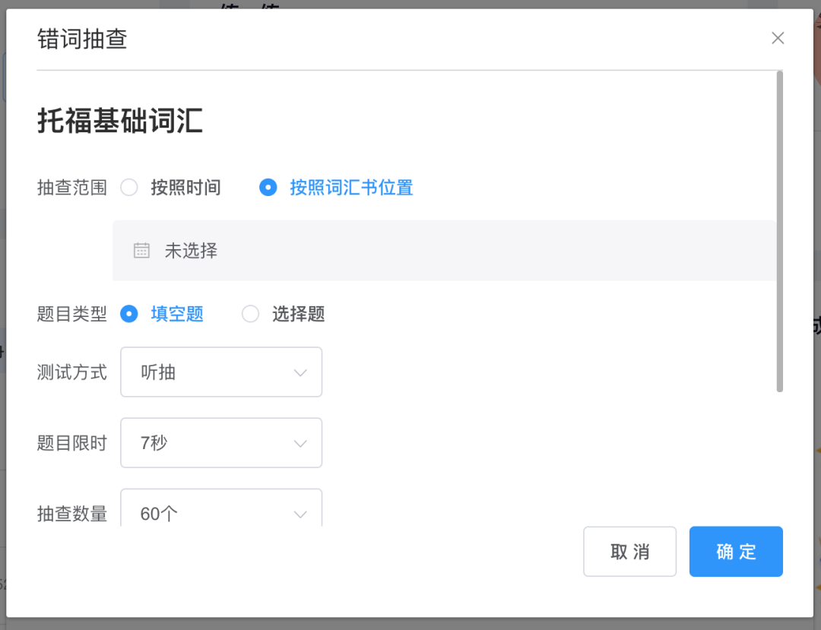Click the 填空题 radio button circle
This screenshot has height=630, width=821.
click(129, 313)
